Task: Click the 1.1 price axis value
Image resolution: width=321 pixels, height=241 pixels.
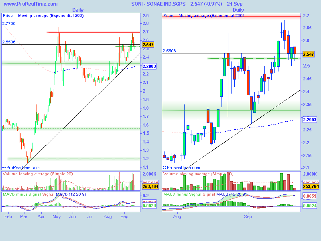Action: 146,167
